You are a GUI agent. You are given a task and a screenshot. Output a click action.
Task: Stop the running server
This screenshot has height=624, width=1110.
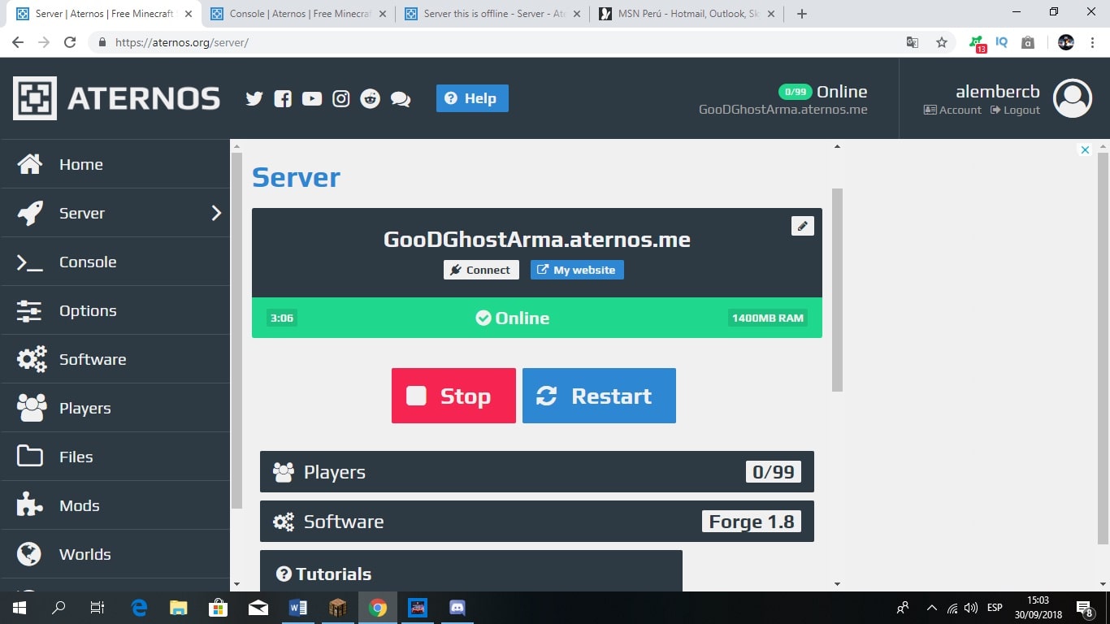[x=453, y=396]
